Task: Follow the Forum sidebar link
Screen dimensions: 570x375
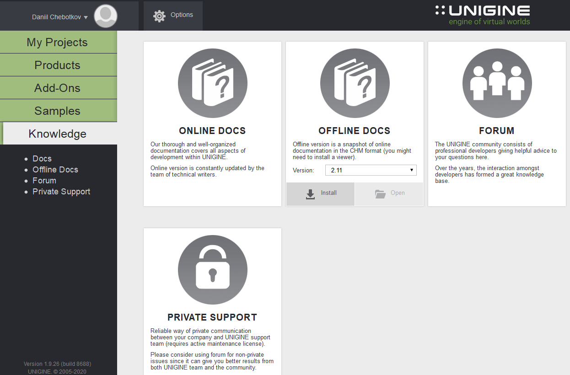Action: coord(44,181)
